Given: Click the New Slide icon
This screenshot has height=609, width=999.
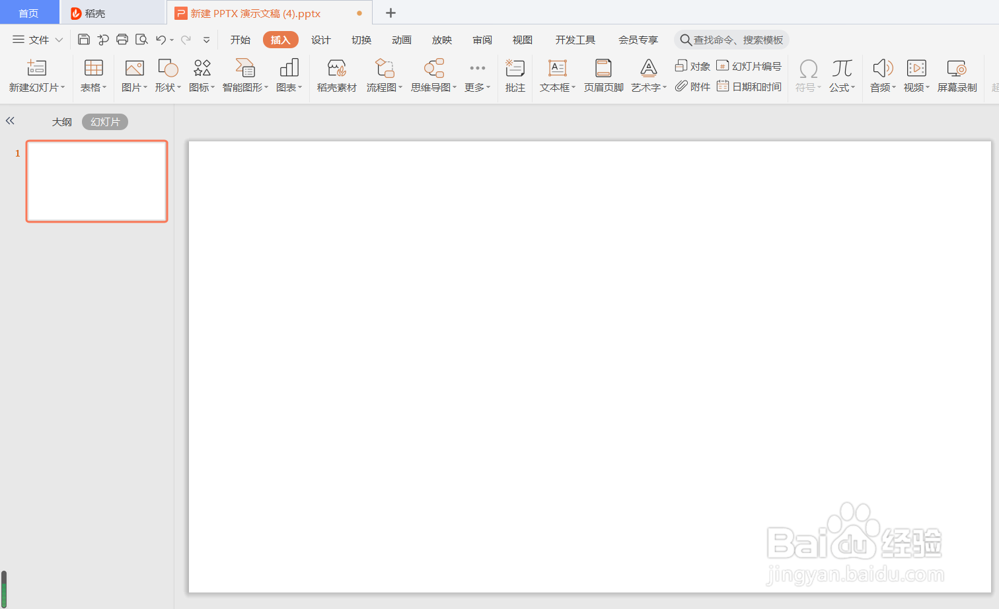Looking at the screenshot, I should pos(36,68).
